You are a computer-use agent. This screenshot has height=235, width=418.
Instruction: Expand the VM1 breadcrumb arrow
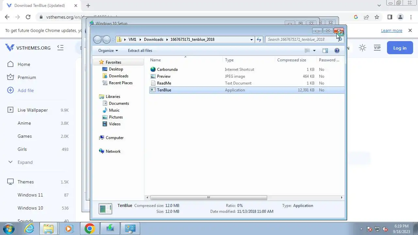[x=140, y=39]
